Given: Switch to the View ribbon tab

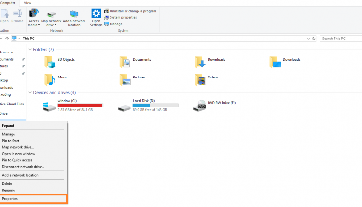Looking at the screenshot, I should 28,3.
